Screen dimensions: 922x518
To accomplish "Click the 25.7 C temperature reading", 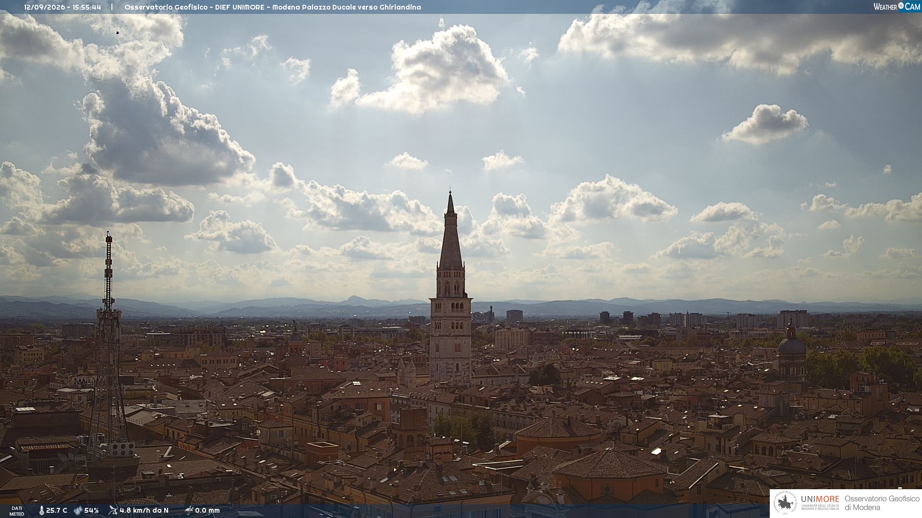I will pyautogui.click(x=57, y=510).
